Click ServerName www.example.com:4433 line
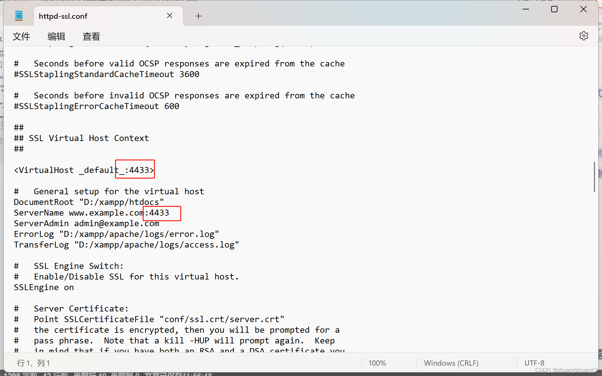 tap(91, 213)
